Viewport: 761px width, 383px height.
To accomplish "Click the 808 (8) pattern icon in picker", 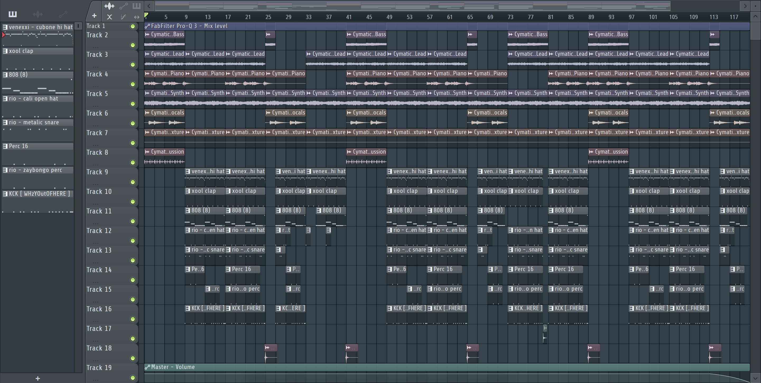I will (x=5, y=75).
